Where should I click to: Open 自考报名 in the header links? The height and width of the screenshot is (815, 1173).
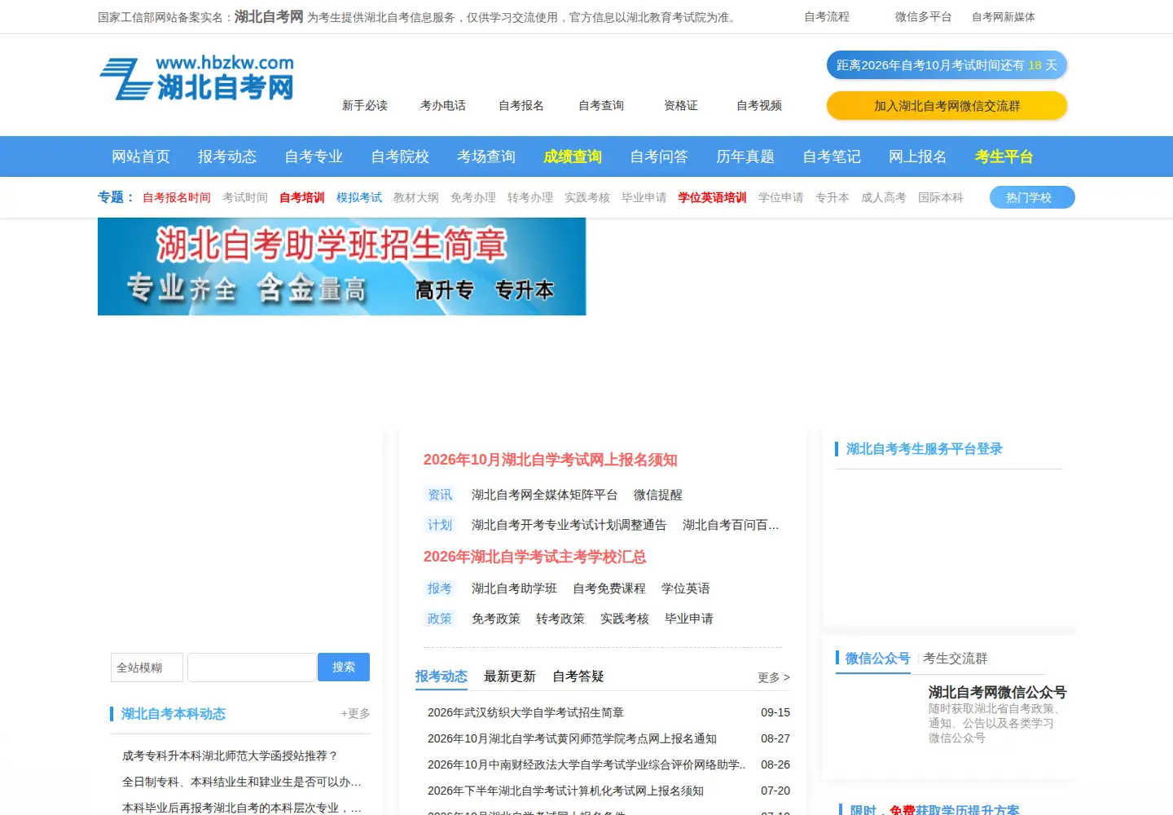point(521,105)
